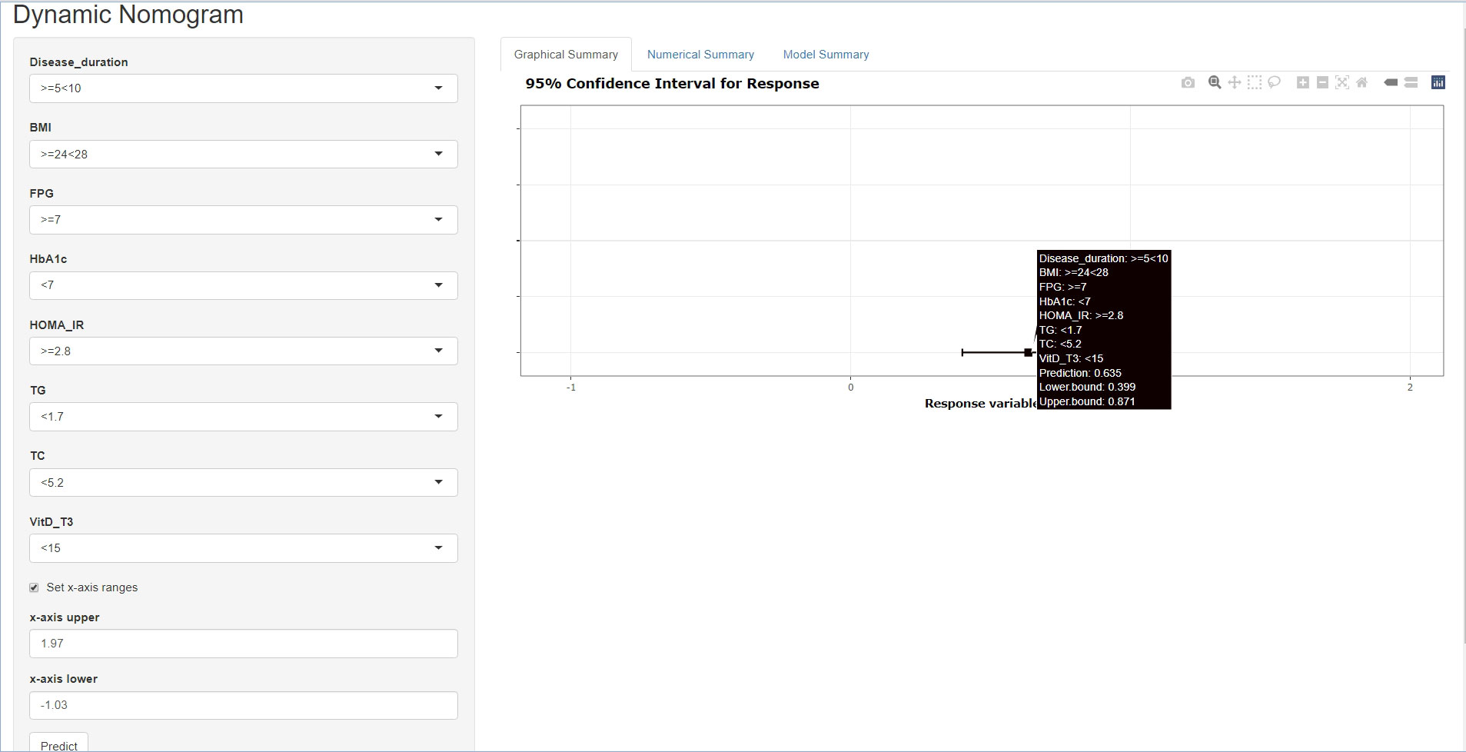Click the Zoom in plus icon
The image size is (1466, 752).
tap(1303, 82)
